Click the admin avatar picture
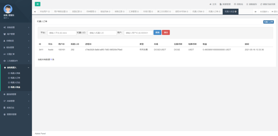This screenshot has width=278, height=136. (8, 9)
